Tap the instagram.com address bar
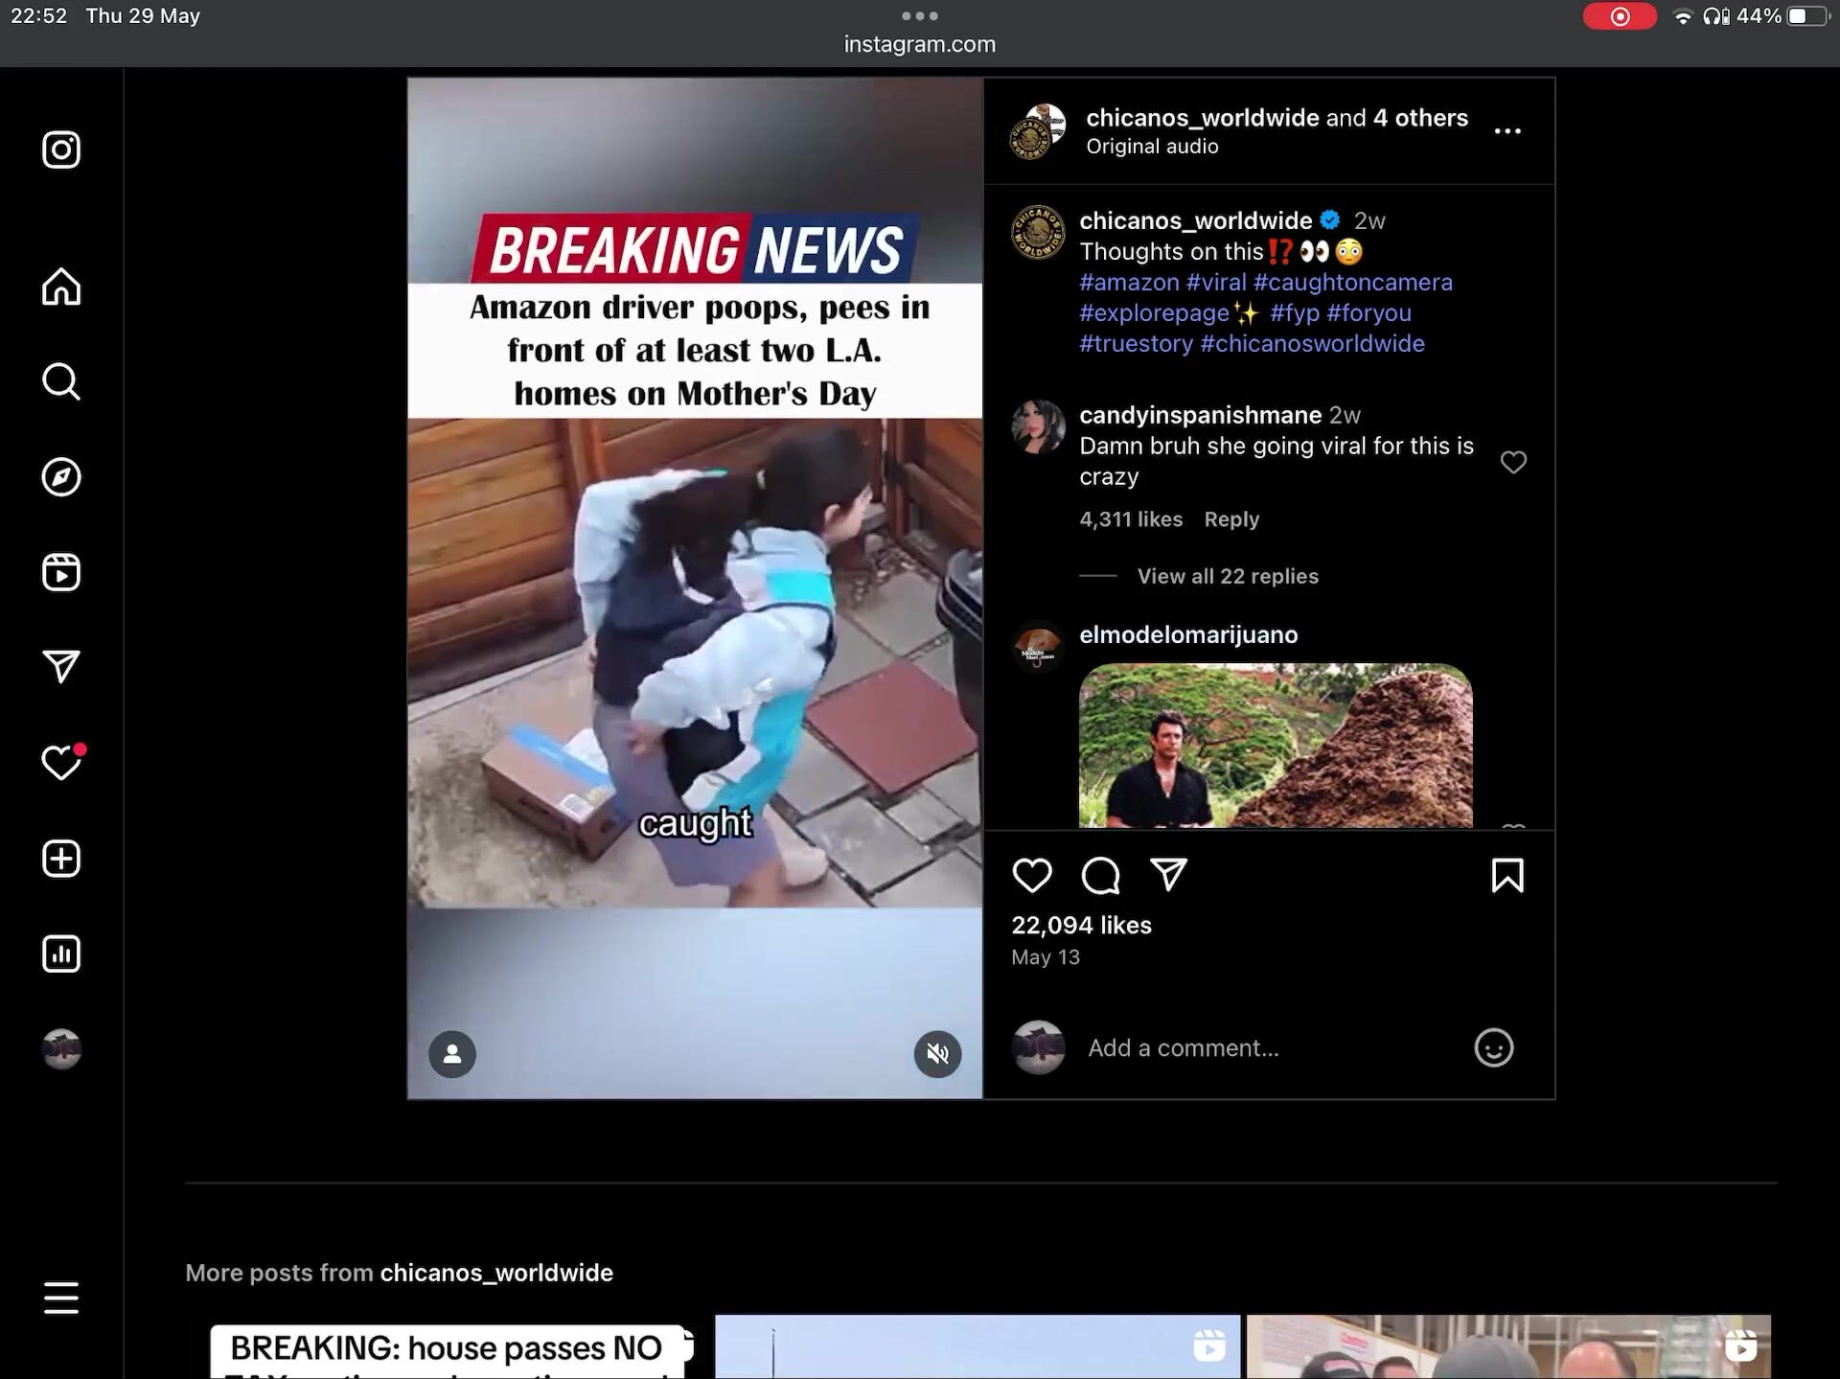This screenshot has height=1379, width=1840. [x=919, y=44]
